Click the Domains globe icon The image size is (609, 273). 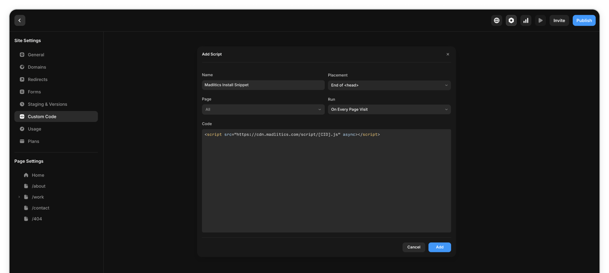pyautogui.click(x=22, y=67)
